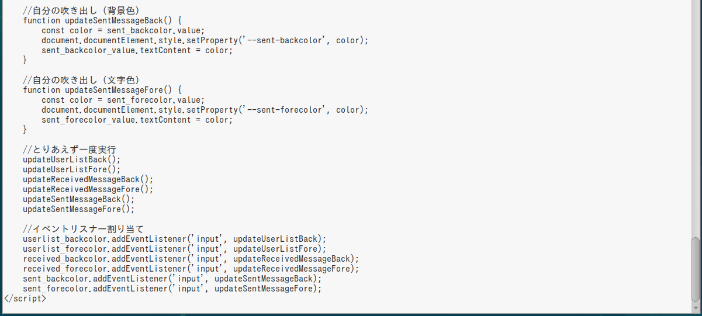The height and width of the screenshot is (316, 702).
Task: Click the const color = sent_backcolor.value line
Action: pyautogui.click(x=123, y=30)
